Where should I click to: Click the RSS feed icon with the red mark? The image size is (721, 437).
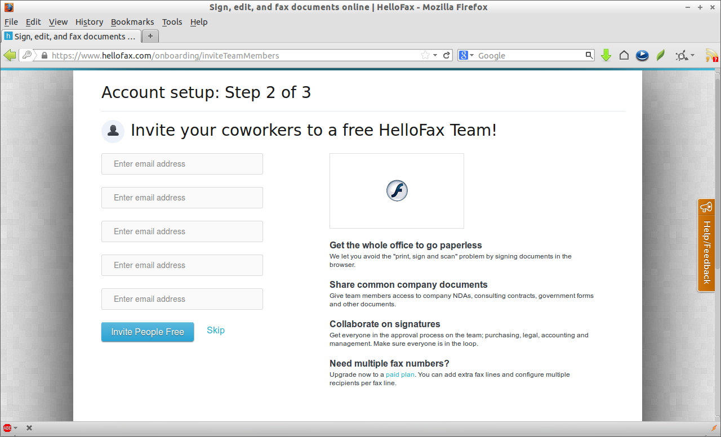711,55
